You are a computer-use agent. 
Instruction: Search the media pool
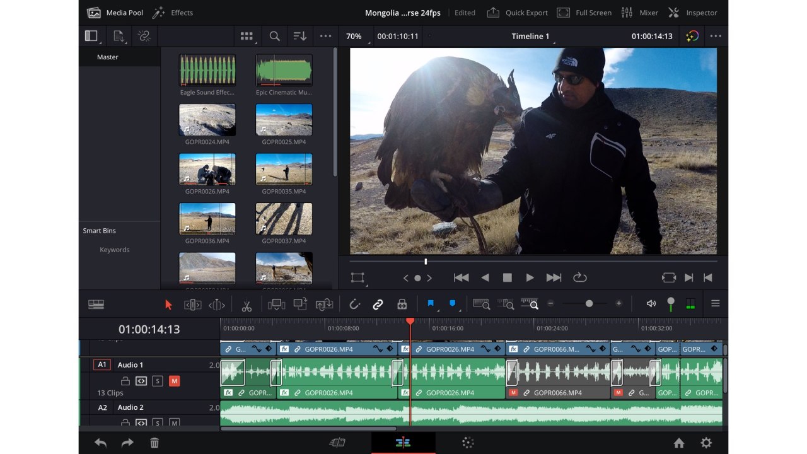click(274, 36)
